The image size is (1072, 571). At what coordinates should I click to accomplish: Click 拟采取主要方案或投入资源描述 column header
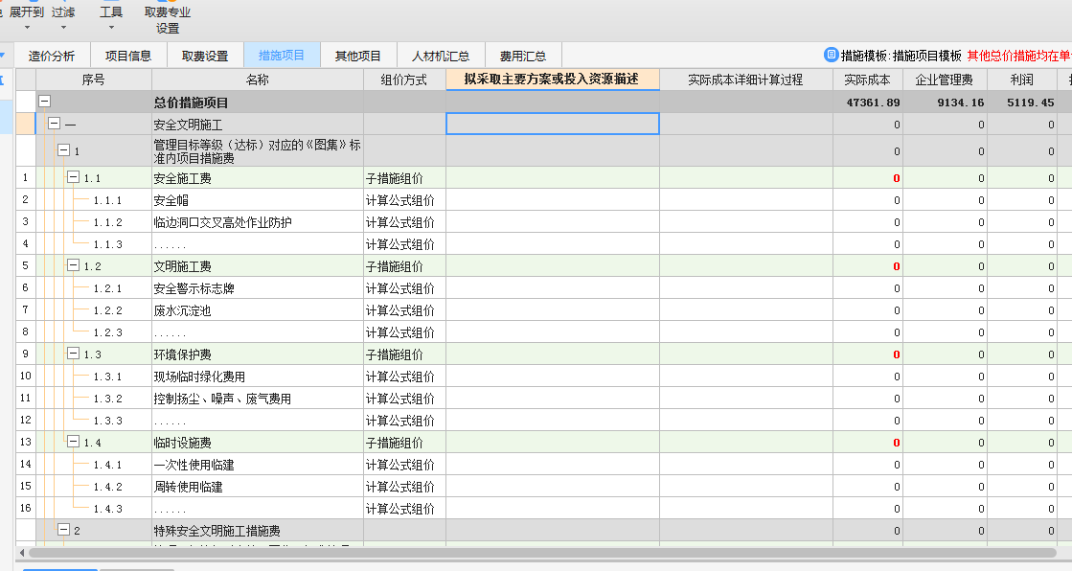[553, 80]
